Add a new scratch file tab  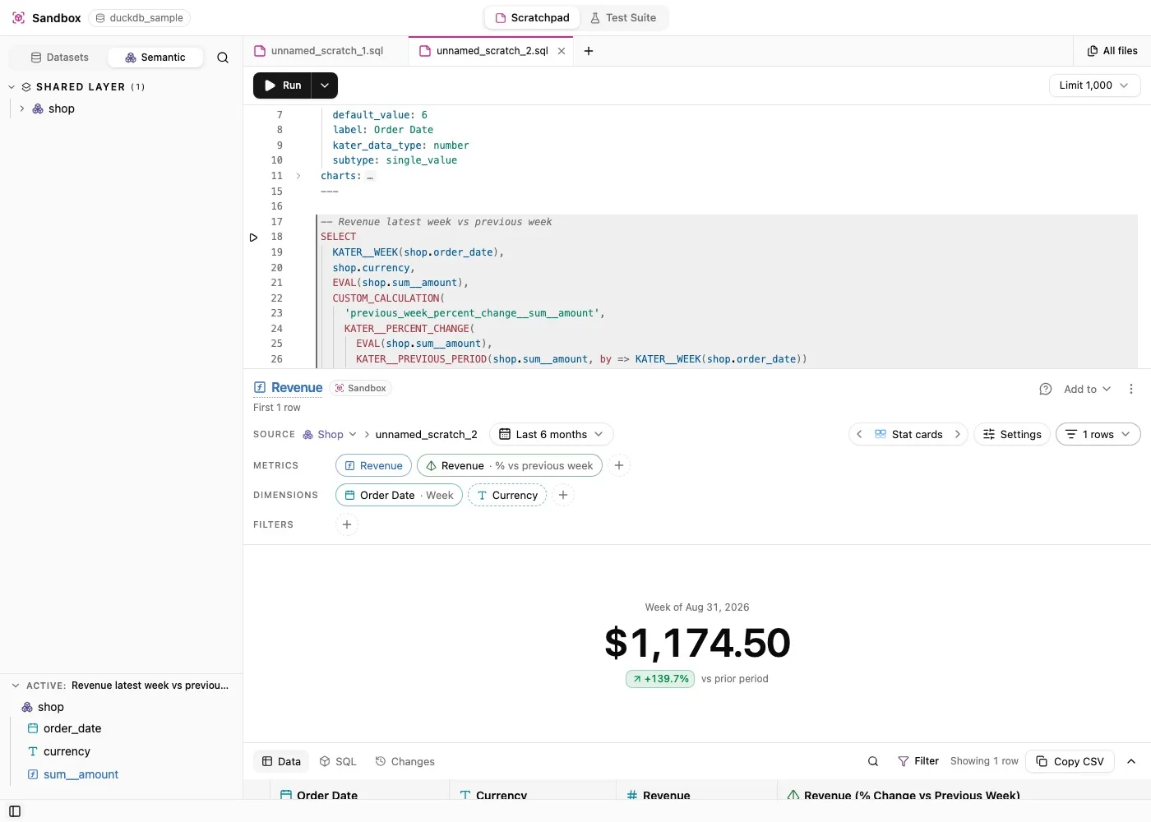pos(589,51)
